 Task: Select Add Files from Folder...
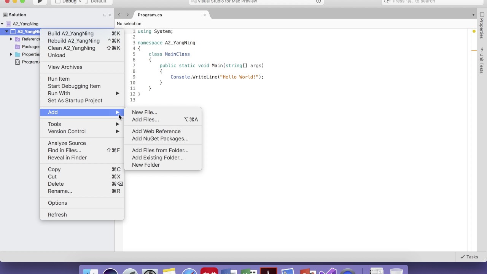163,150
